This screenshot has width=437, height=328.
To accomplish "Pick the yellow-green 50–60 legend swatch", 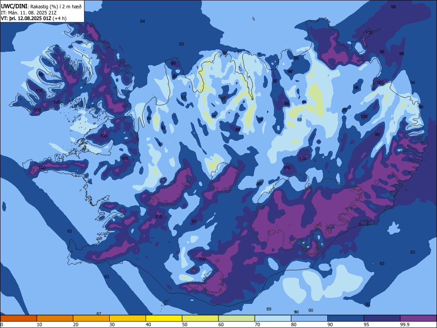I will click(200, 318).
